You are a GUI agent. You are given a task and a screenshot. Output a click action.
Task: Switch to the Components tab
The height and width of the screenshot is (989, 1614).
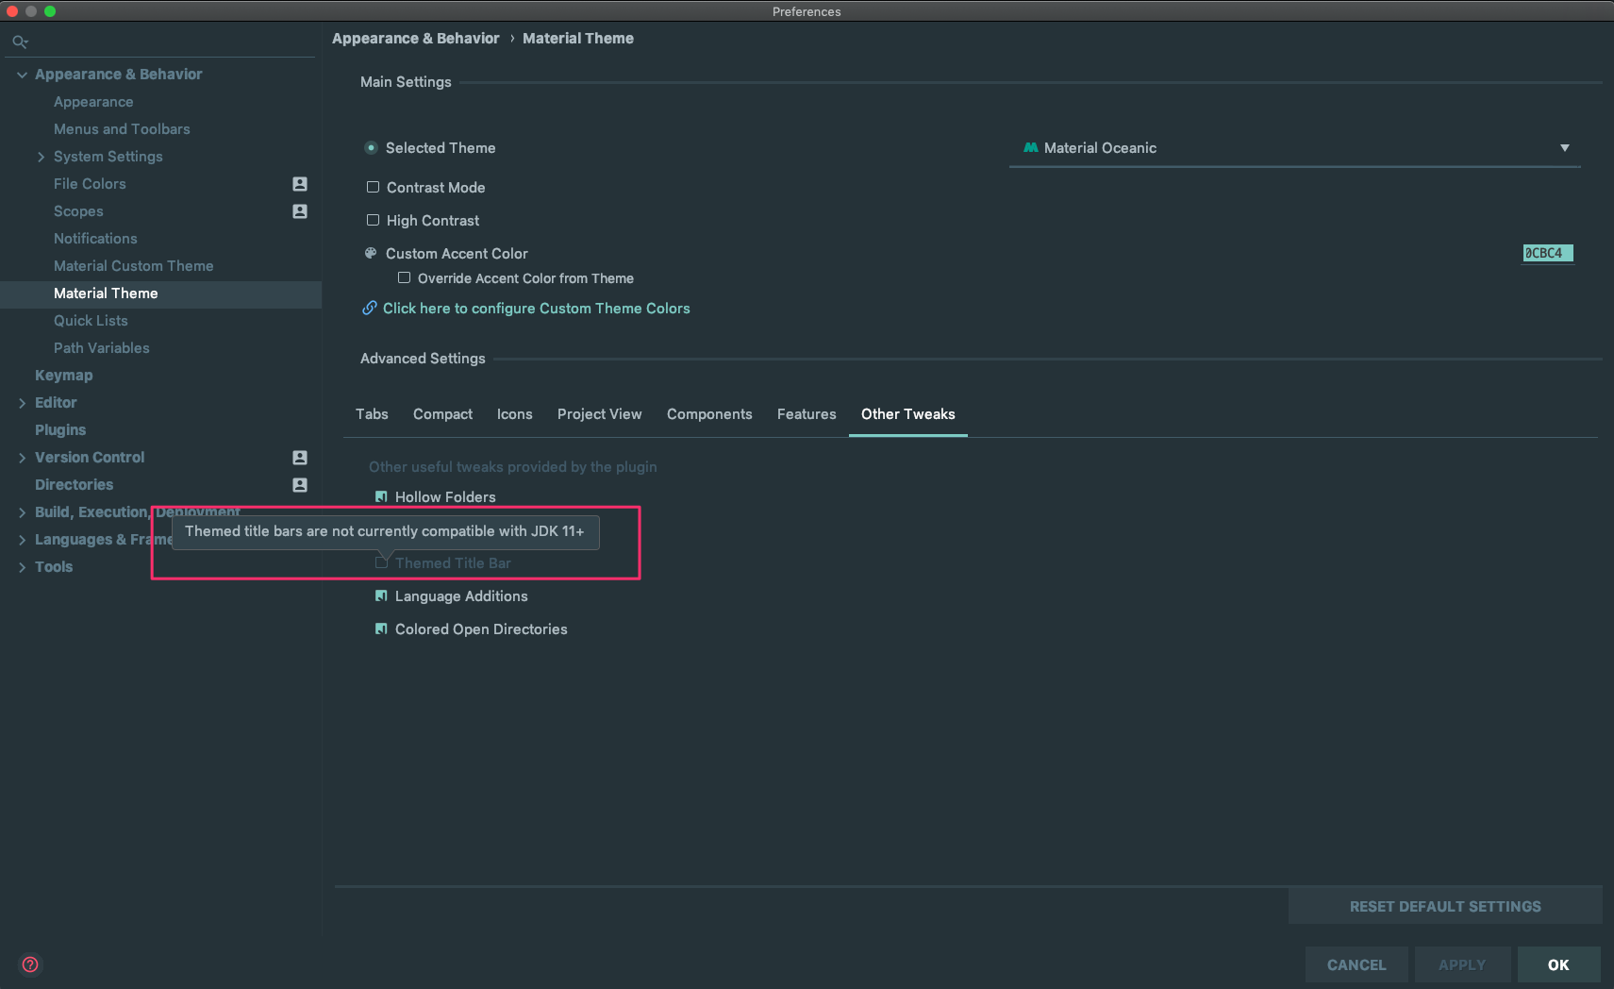[709, 414]
